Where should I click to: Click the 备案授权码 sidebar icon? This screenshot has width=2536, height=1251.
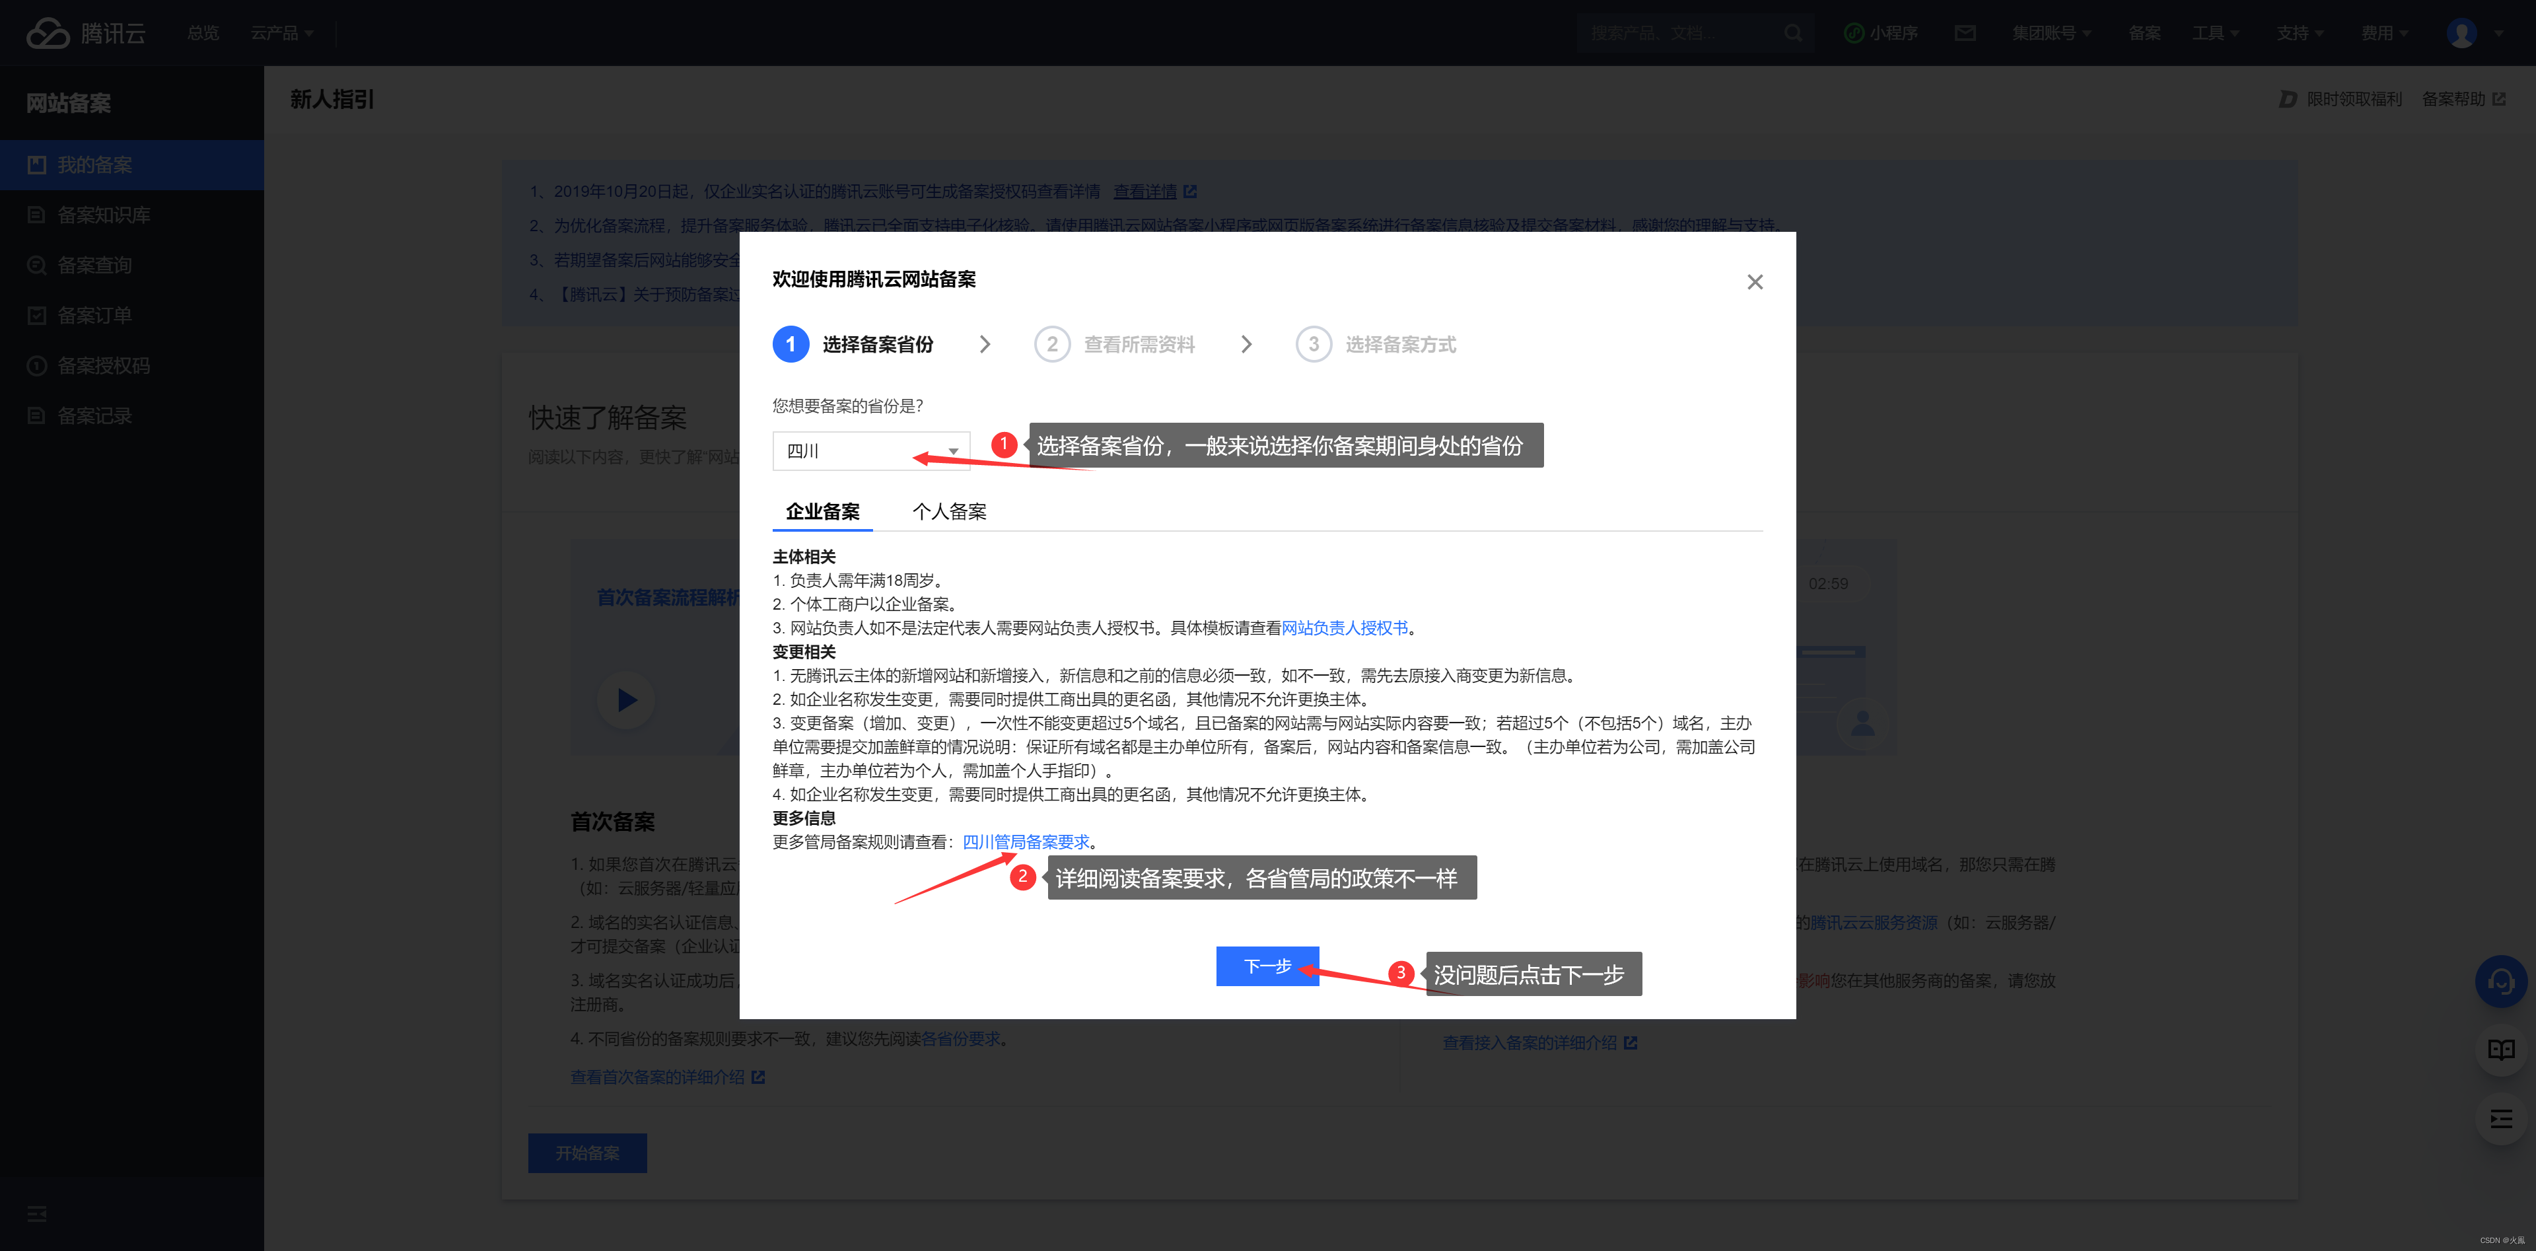[x=36, y=365]
